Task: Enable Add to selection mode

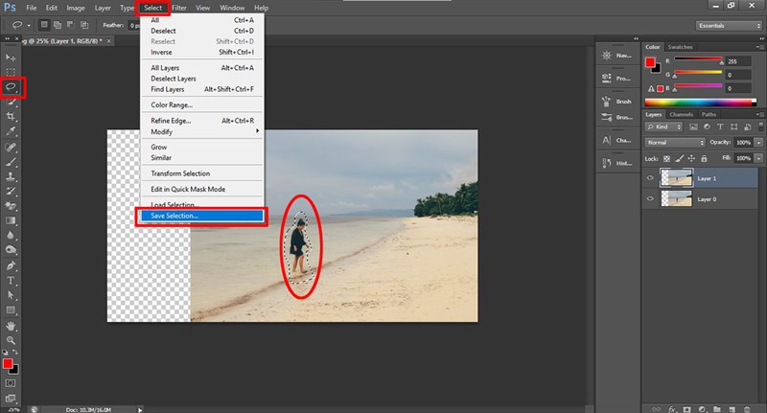Action: (58, 25)
